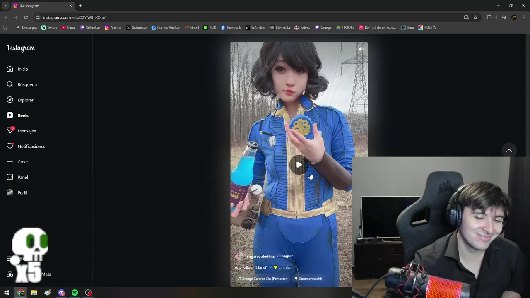530x298 pixels.
Task: Open the Facebook bookmark
Action: click(x=231, y=28)
